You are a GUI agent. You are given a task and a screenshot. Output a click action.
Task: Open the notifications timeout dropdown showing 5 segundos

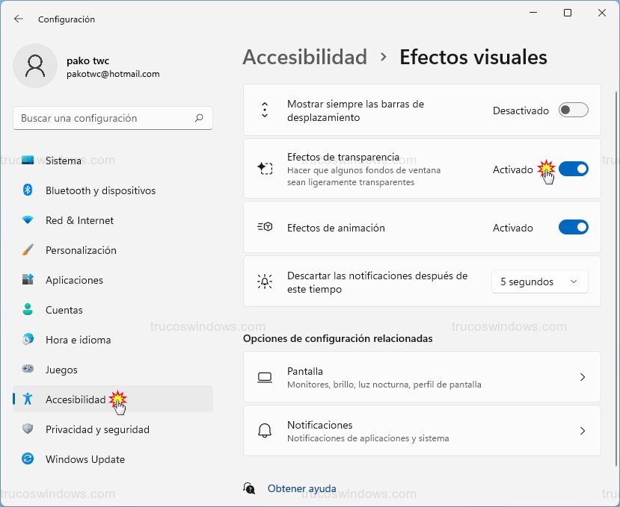point(539,282)
